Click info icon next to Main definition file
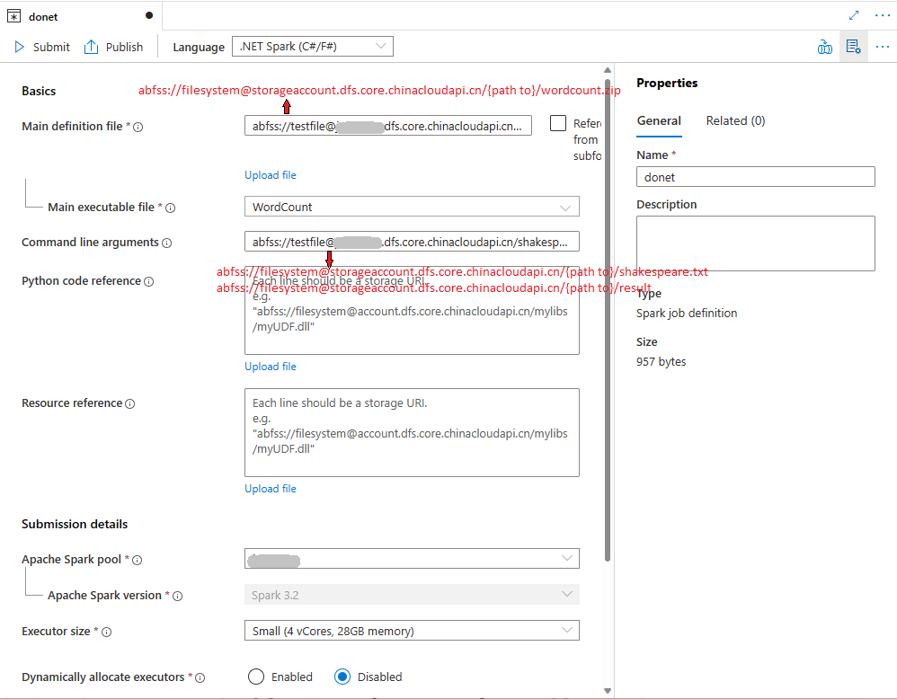The height and width of the screenshot is (699, 897). pyautogui.click(x=138, y=127)
